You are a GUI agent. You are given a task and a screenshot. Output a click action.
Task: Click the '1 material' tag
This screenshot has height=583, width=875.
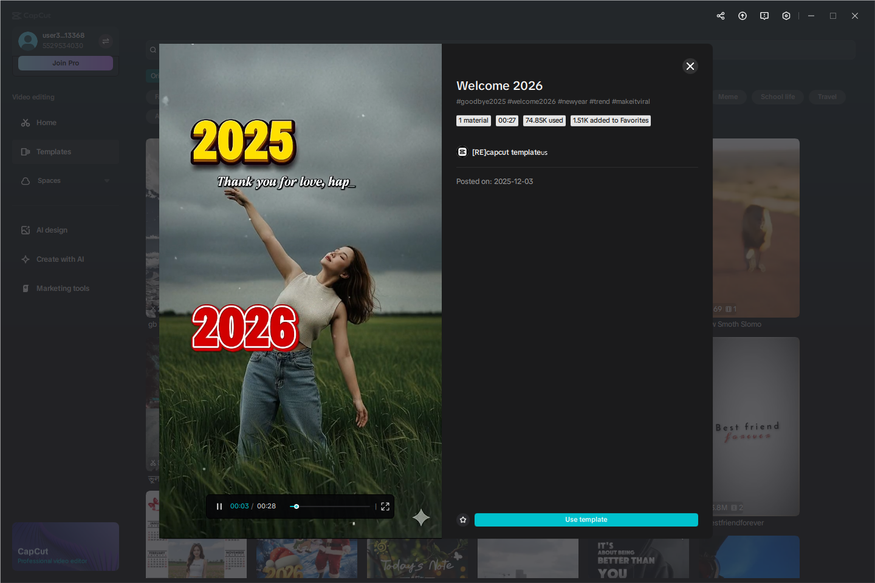tap(473, 121)
